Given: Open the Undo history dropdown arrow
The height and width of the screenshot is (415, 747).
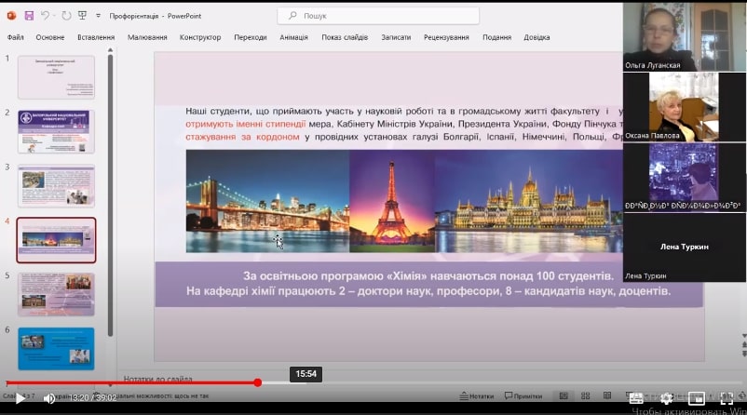Looking at the screenshot, I should click(x=54, y=16).
